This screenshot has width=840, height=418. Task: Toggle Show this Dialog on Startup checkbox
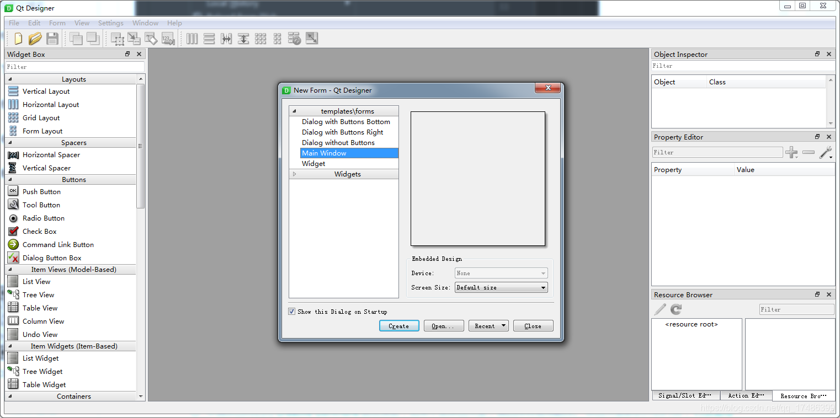[x=291, y=312]
